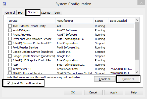
Task: Close the System Configuration window
Action: pos(141,3)
